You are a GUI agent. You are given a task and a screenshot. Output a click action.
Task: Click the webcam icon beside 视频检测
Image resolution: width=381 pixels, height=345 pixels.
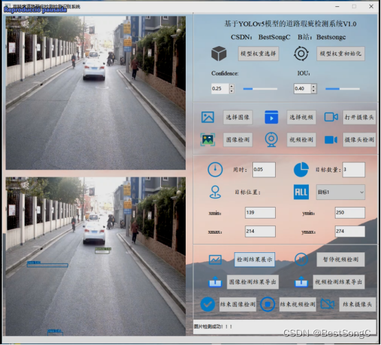click(x=271, y=140)
